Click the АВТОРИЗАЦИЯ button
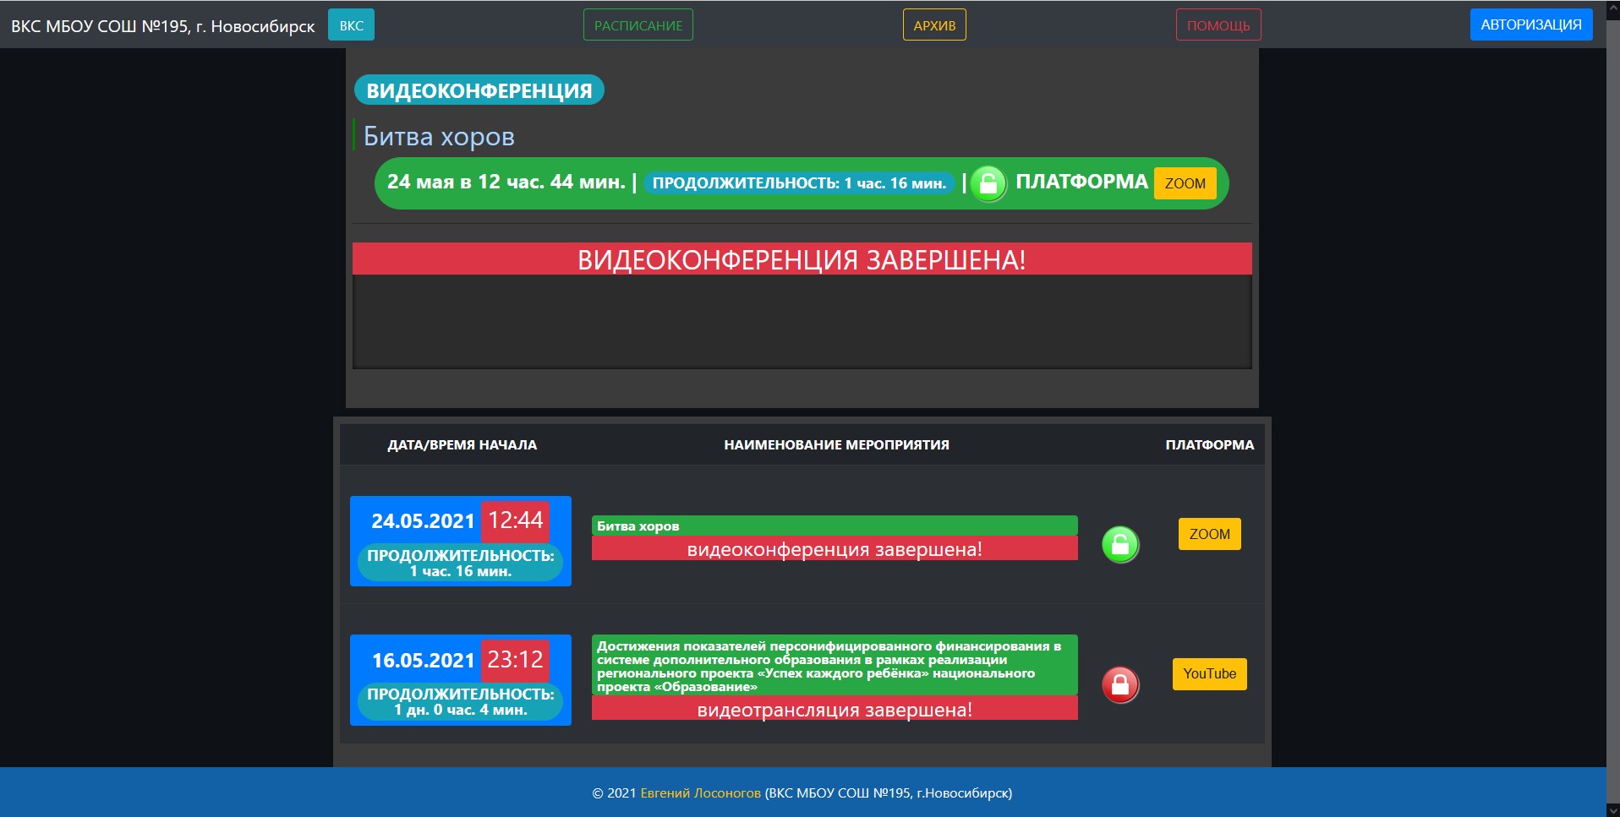The height and width of the screenshot is (817, 1620). click(x=1530, y=25)
